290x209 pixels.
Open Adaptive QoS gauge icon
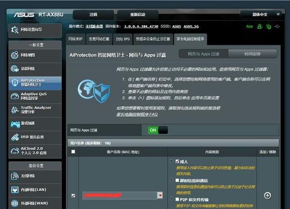tap(15, 96)
